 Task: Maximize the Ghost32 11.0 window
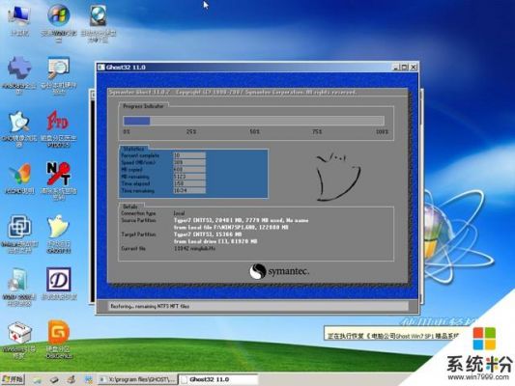[404, 68]
